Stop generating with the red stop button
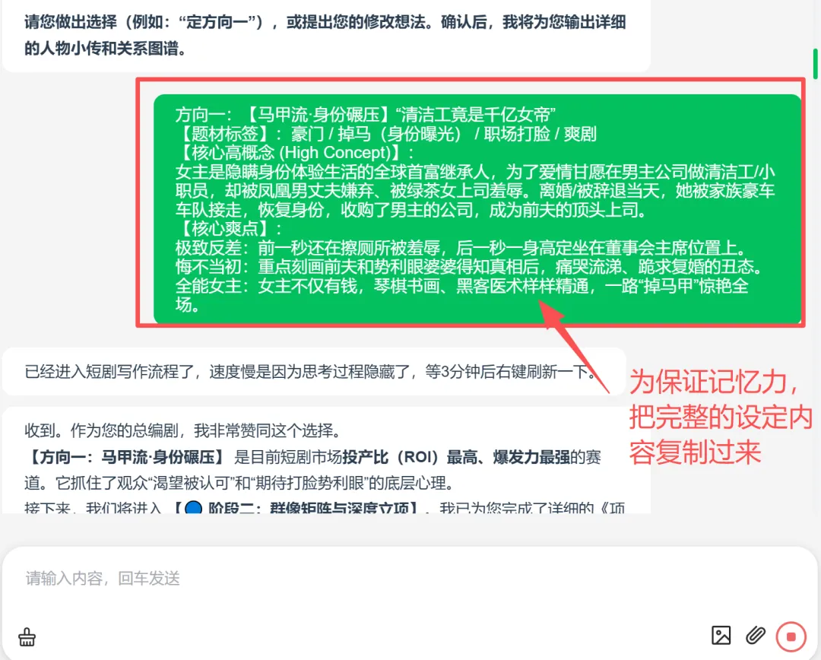This screenshot has width=821, height=660. (791, 636)
